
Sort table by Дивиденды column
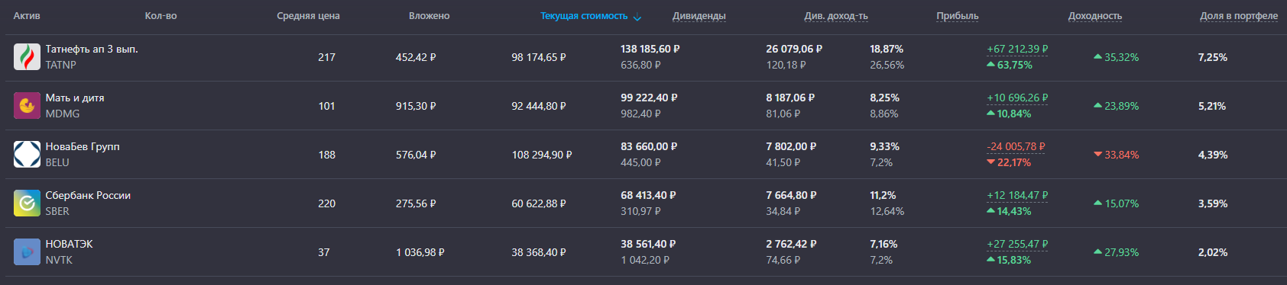click(x=699, y=16)
